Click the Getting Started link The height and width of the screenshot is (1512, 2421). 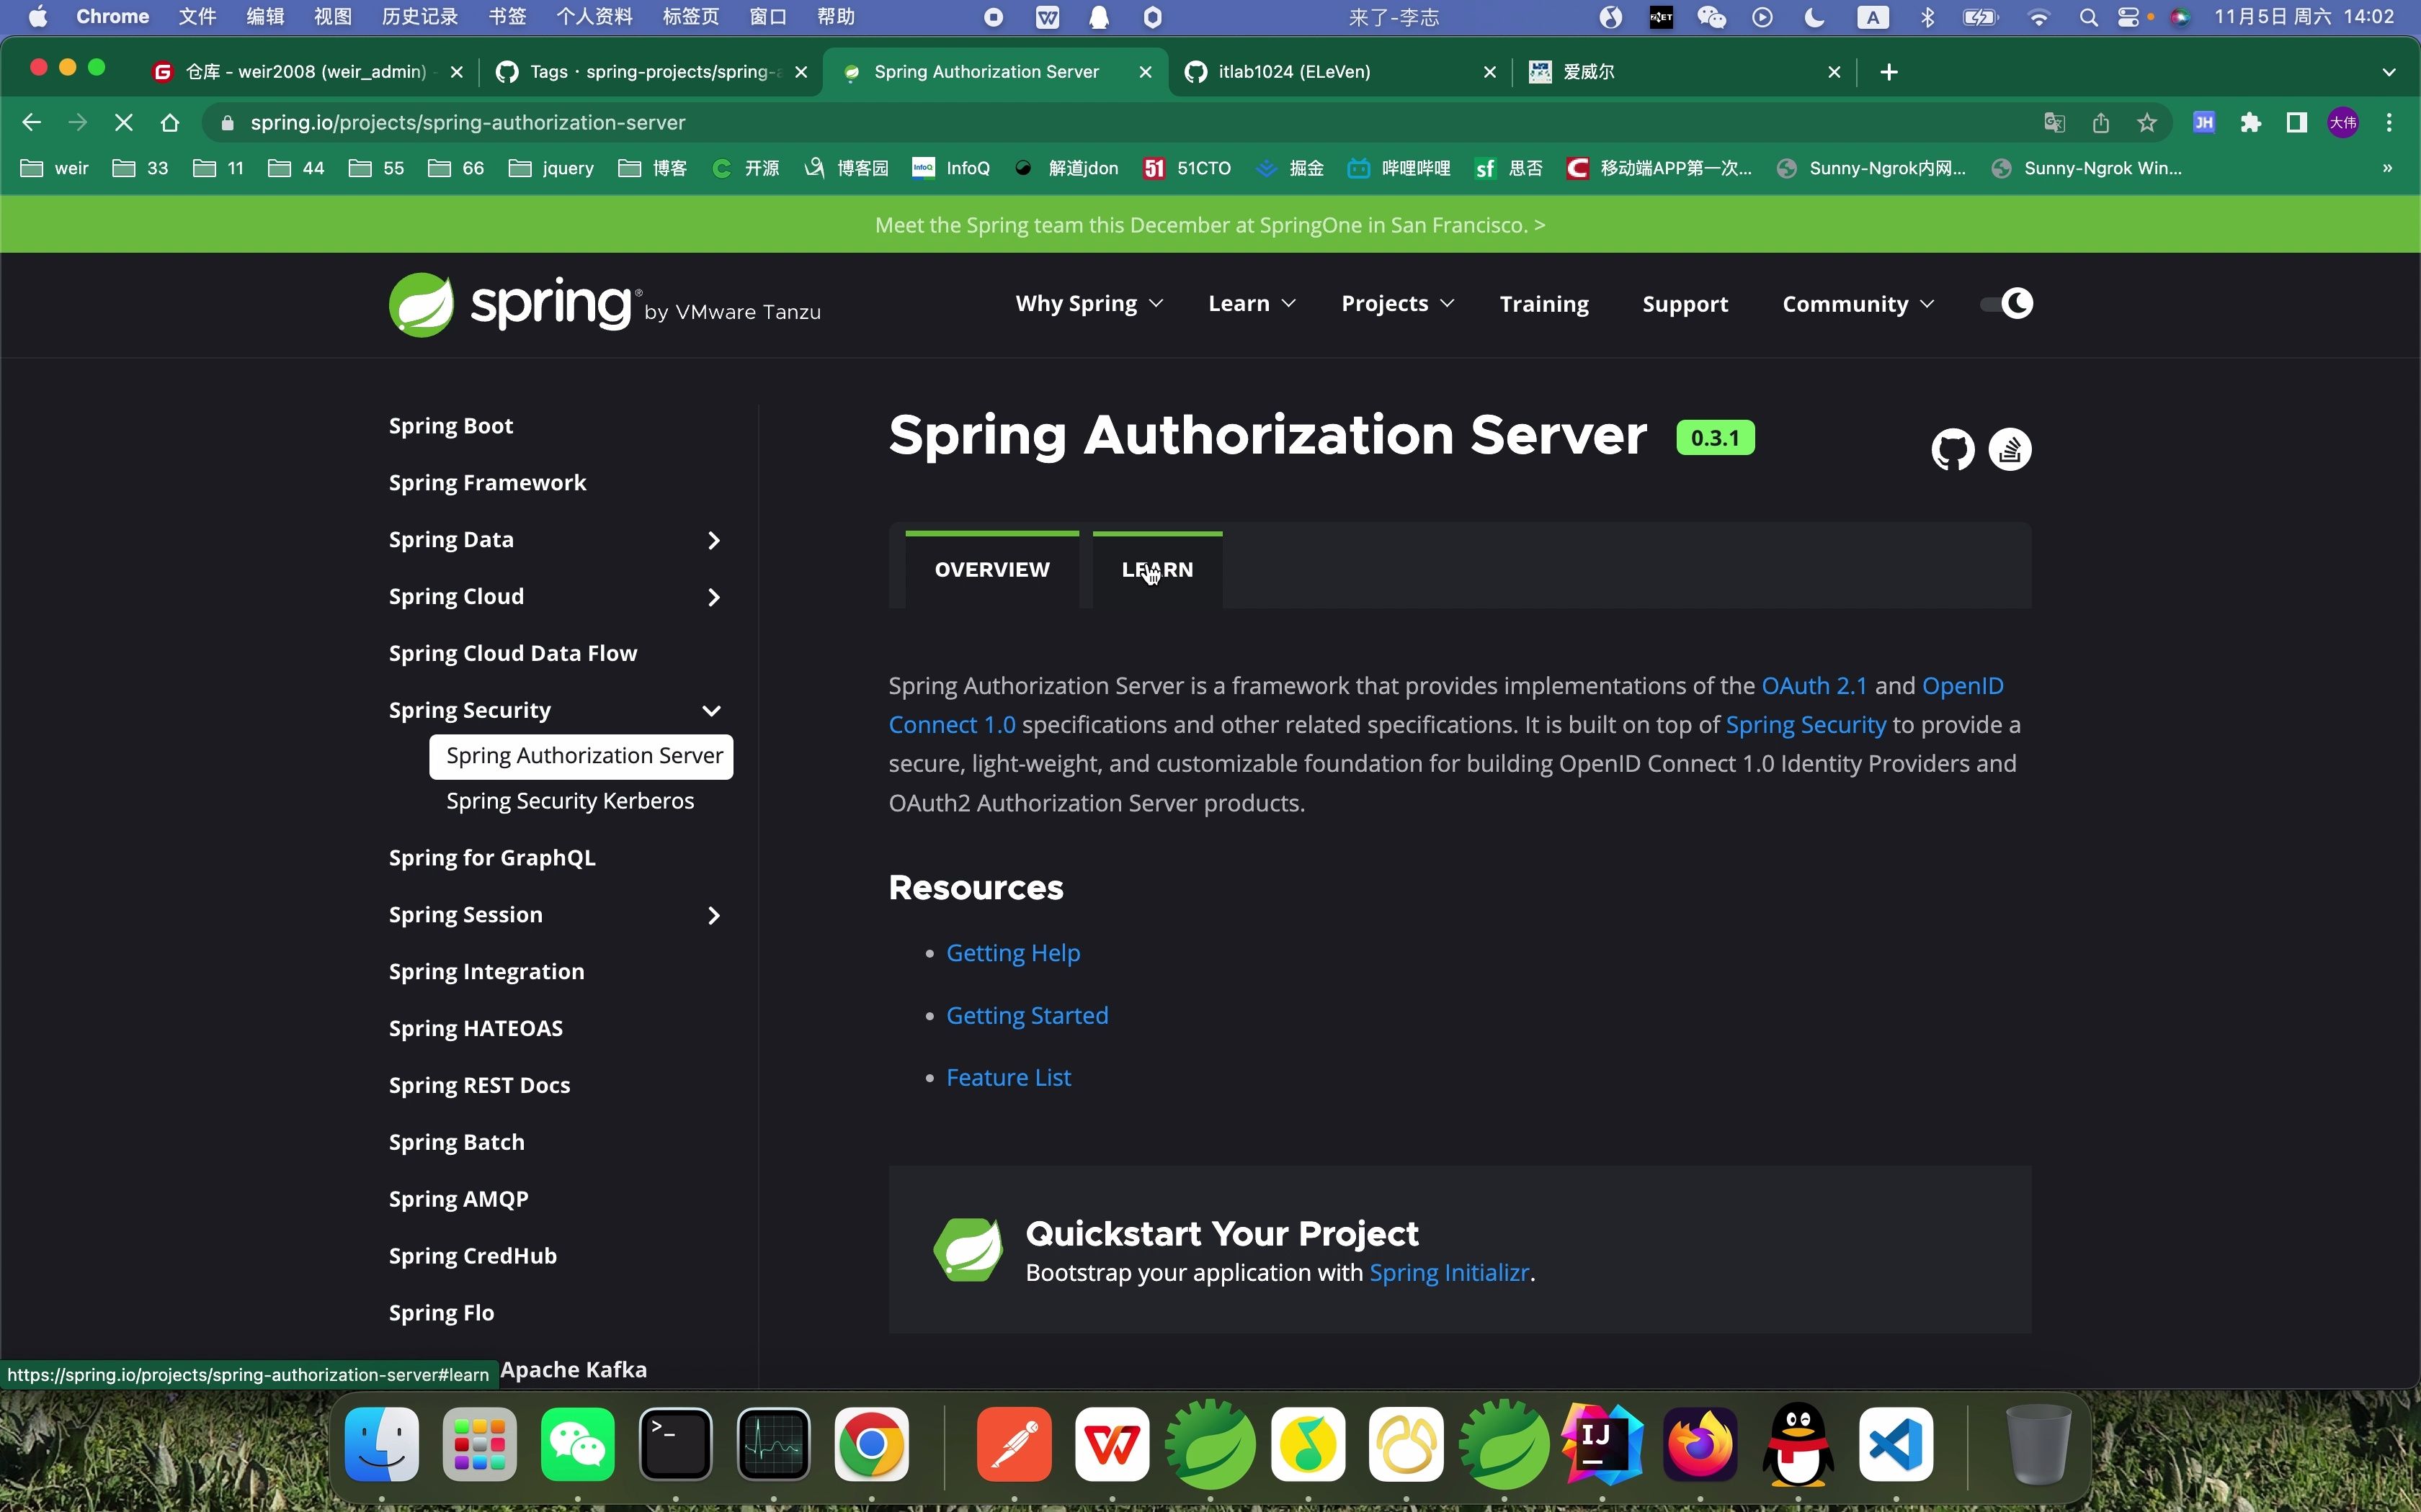1027,1014
